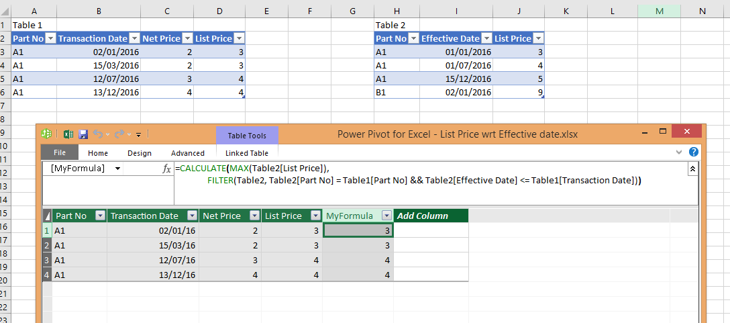Click the Redo arrow in Power Pivot
The image size is (730, 323).
[119, 134]
